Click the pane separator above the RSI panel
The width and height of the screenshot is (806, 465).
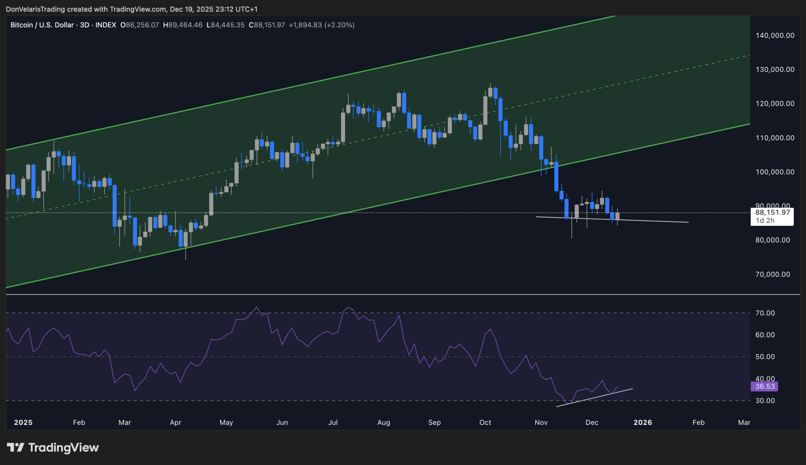pos(378,295)
